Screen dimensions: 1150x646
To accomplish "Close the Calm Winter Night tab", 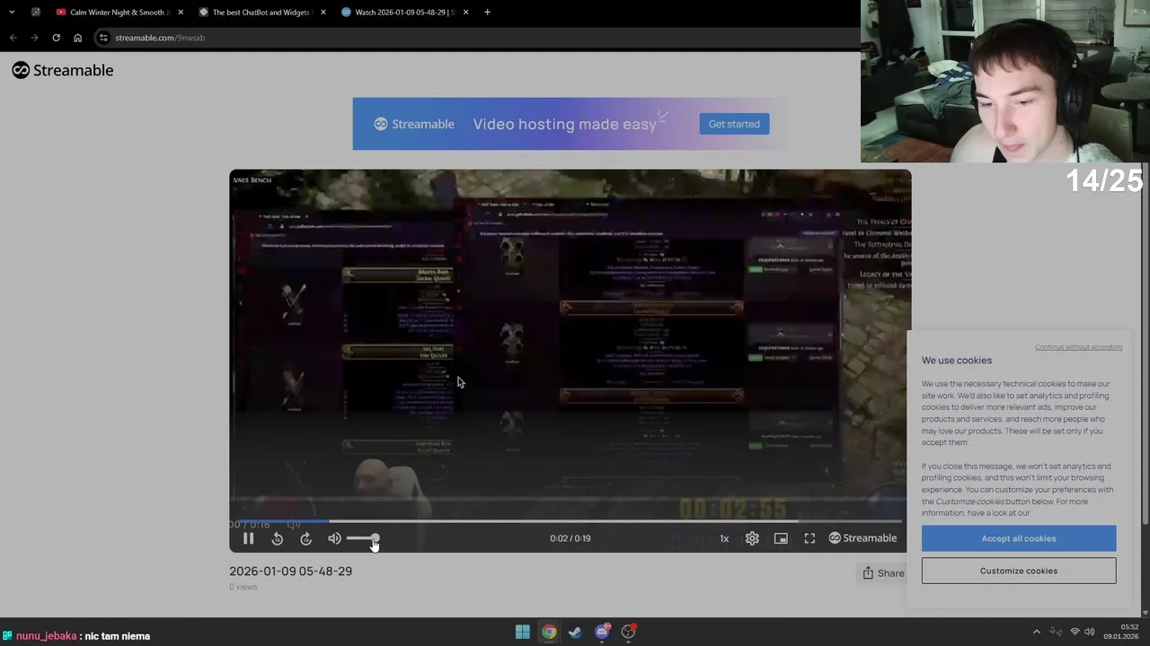I will point(181,13).
